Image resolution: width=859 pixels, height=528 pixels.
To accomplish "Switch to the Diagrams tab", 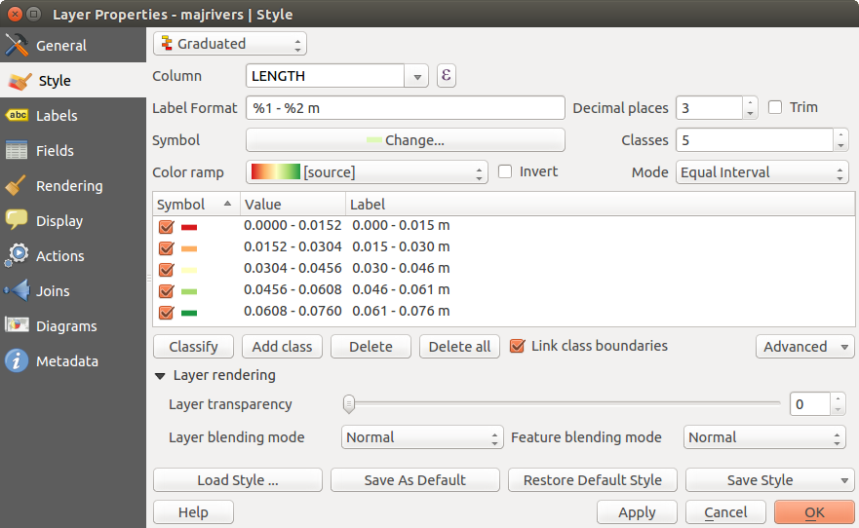I will [66, 326].
